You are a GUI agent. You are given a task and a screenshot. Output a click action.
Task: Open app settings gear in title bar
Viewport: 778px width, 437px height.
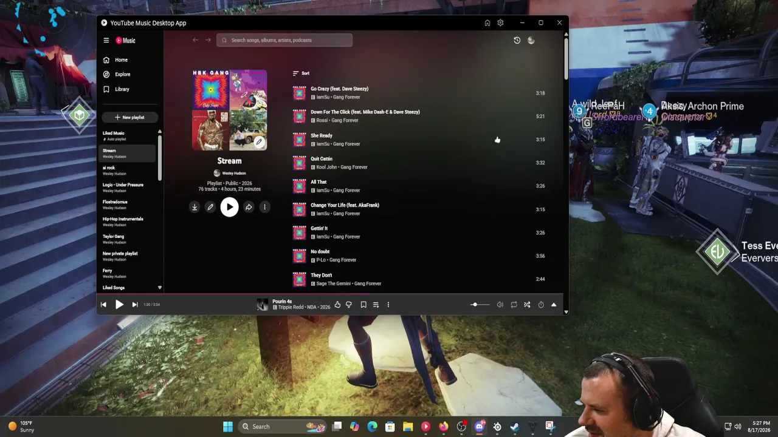[500, 23]
